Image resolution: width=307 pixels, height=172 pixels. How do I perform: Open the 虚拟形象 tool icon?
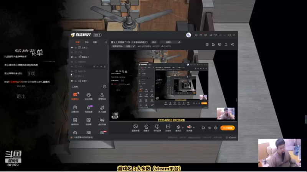102,122
